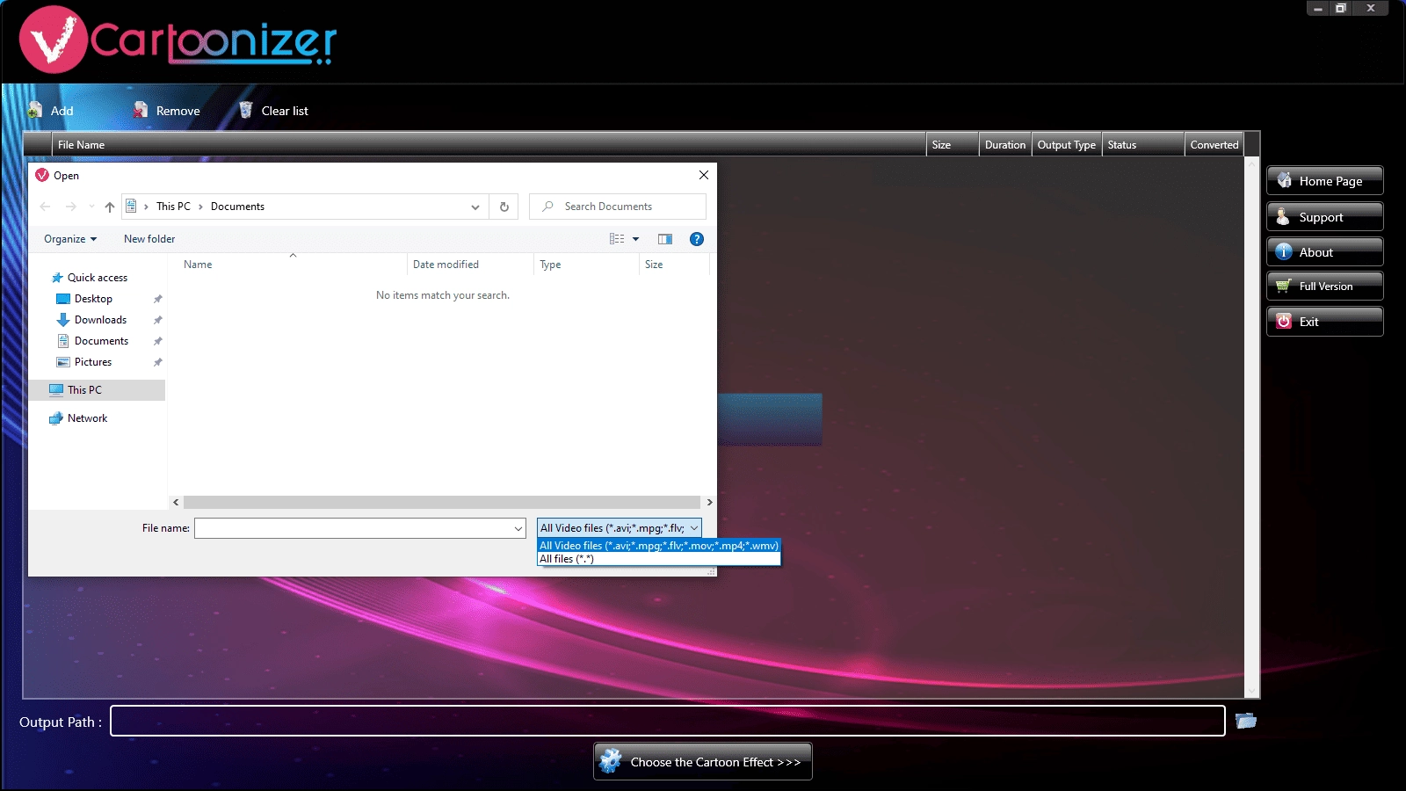
Task: Click the Pin icon next to Desktop
Action: click(158, 299)
